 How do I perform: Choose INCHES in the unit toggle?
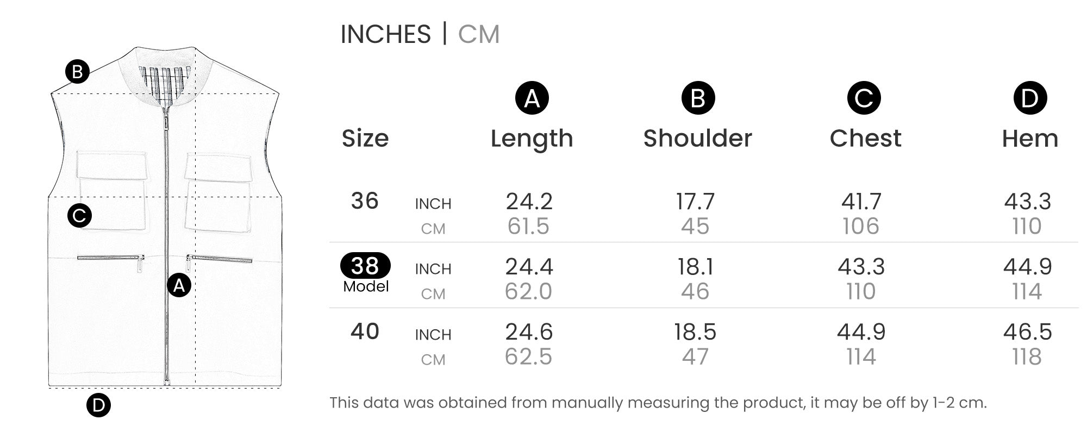point(385,34)
